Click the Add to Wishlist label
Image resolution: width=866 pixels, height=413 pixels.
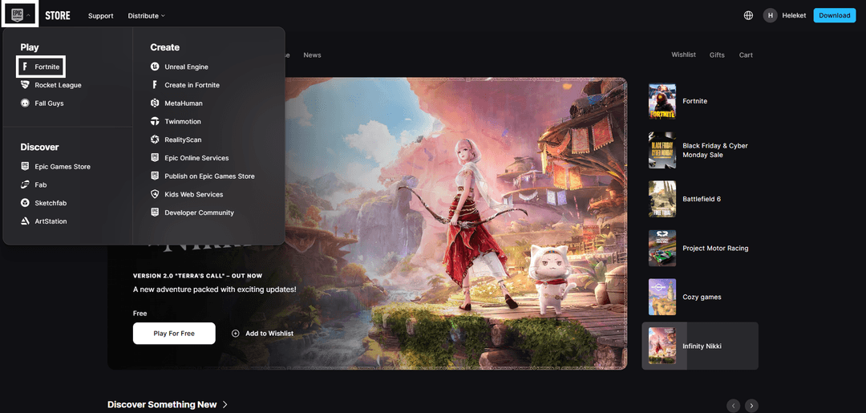pyautogui.click(x=269, y=334)
